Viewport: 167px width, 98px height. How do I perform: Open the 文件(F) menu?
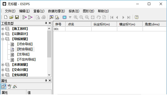coord(10,11)
